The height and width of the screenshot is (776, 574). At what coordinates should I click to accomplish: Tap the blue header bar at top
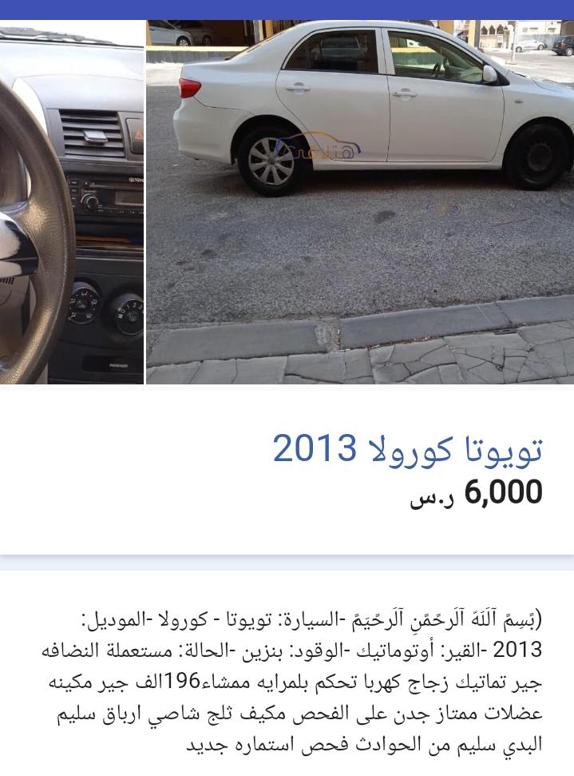click(x=287, y=10)
